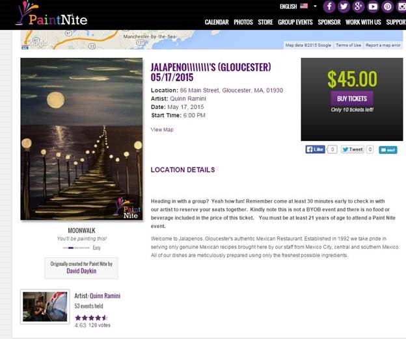Click the Moonwalk painting image
This screenshot has height=339, width=406.
[81, 139]
